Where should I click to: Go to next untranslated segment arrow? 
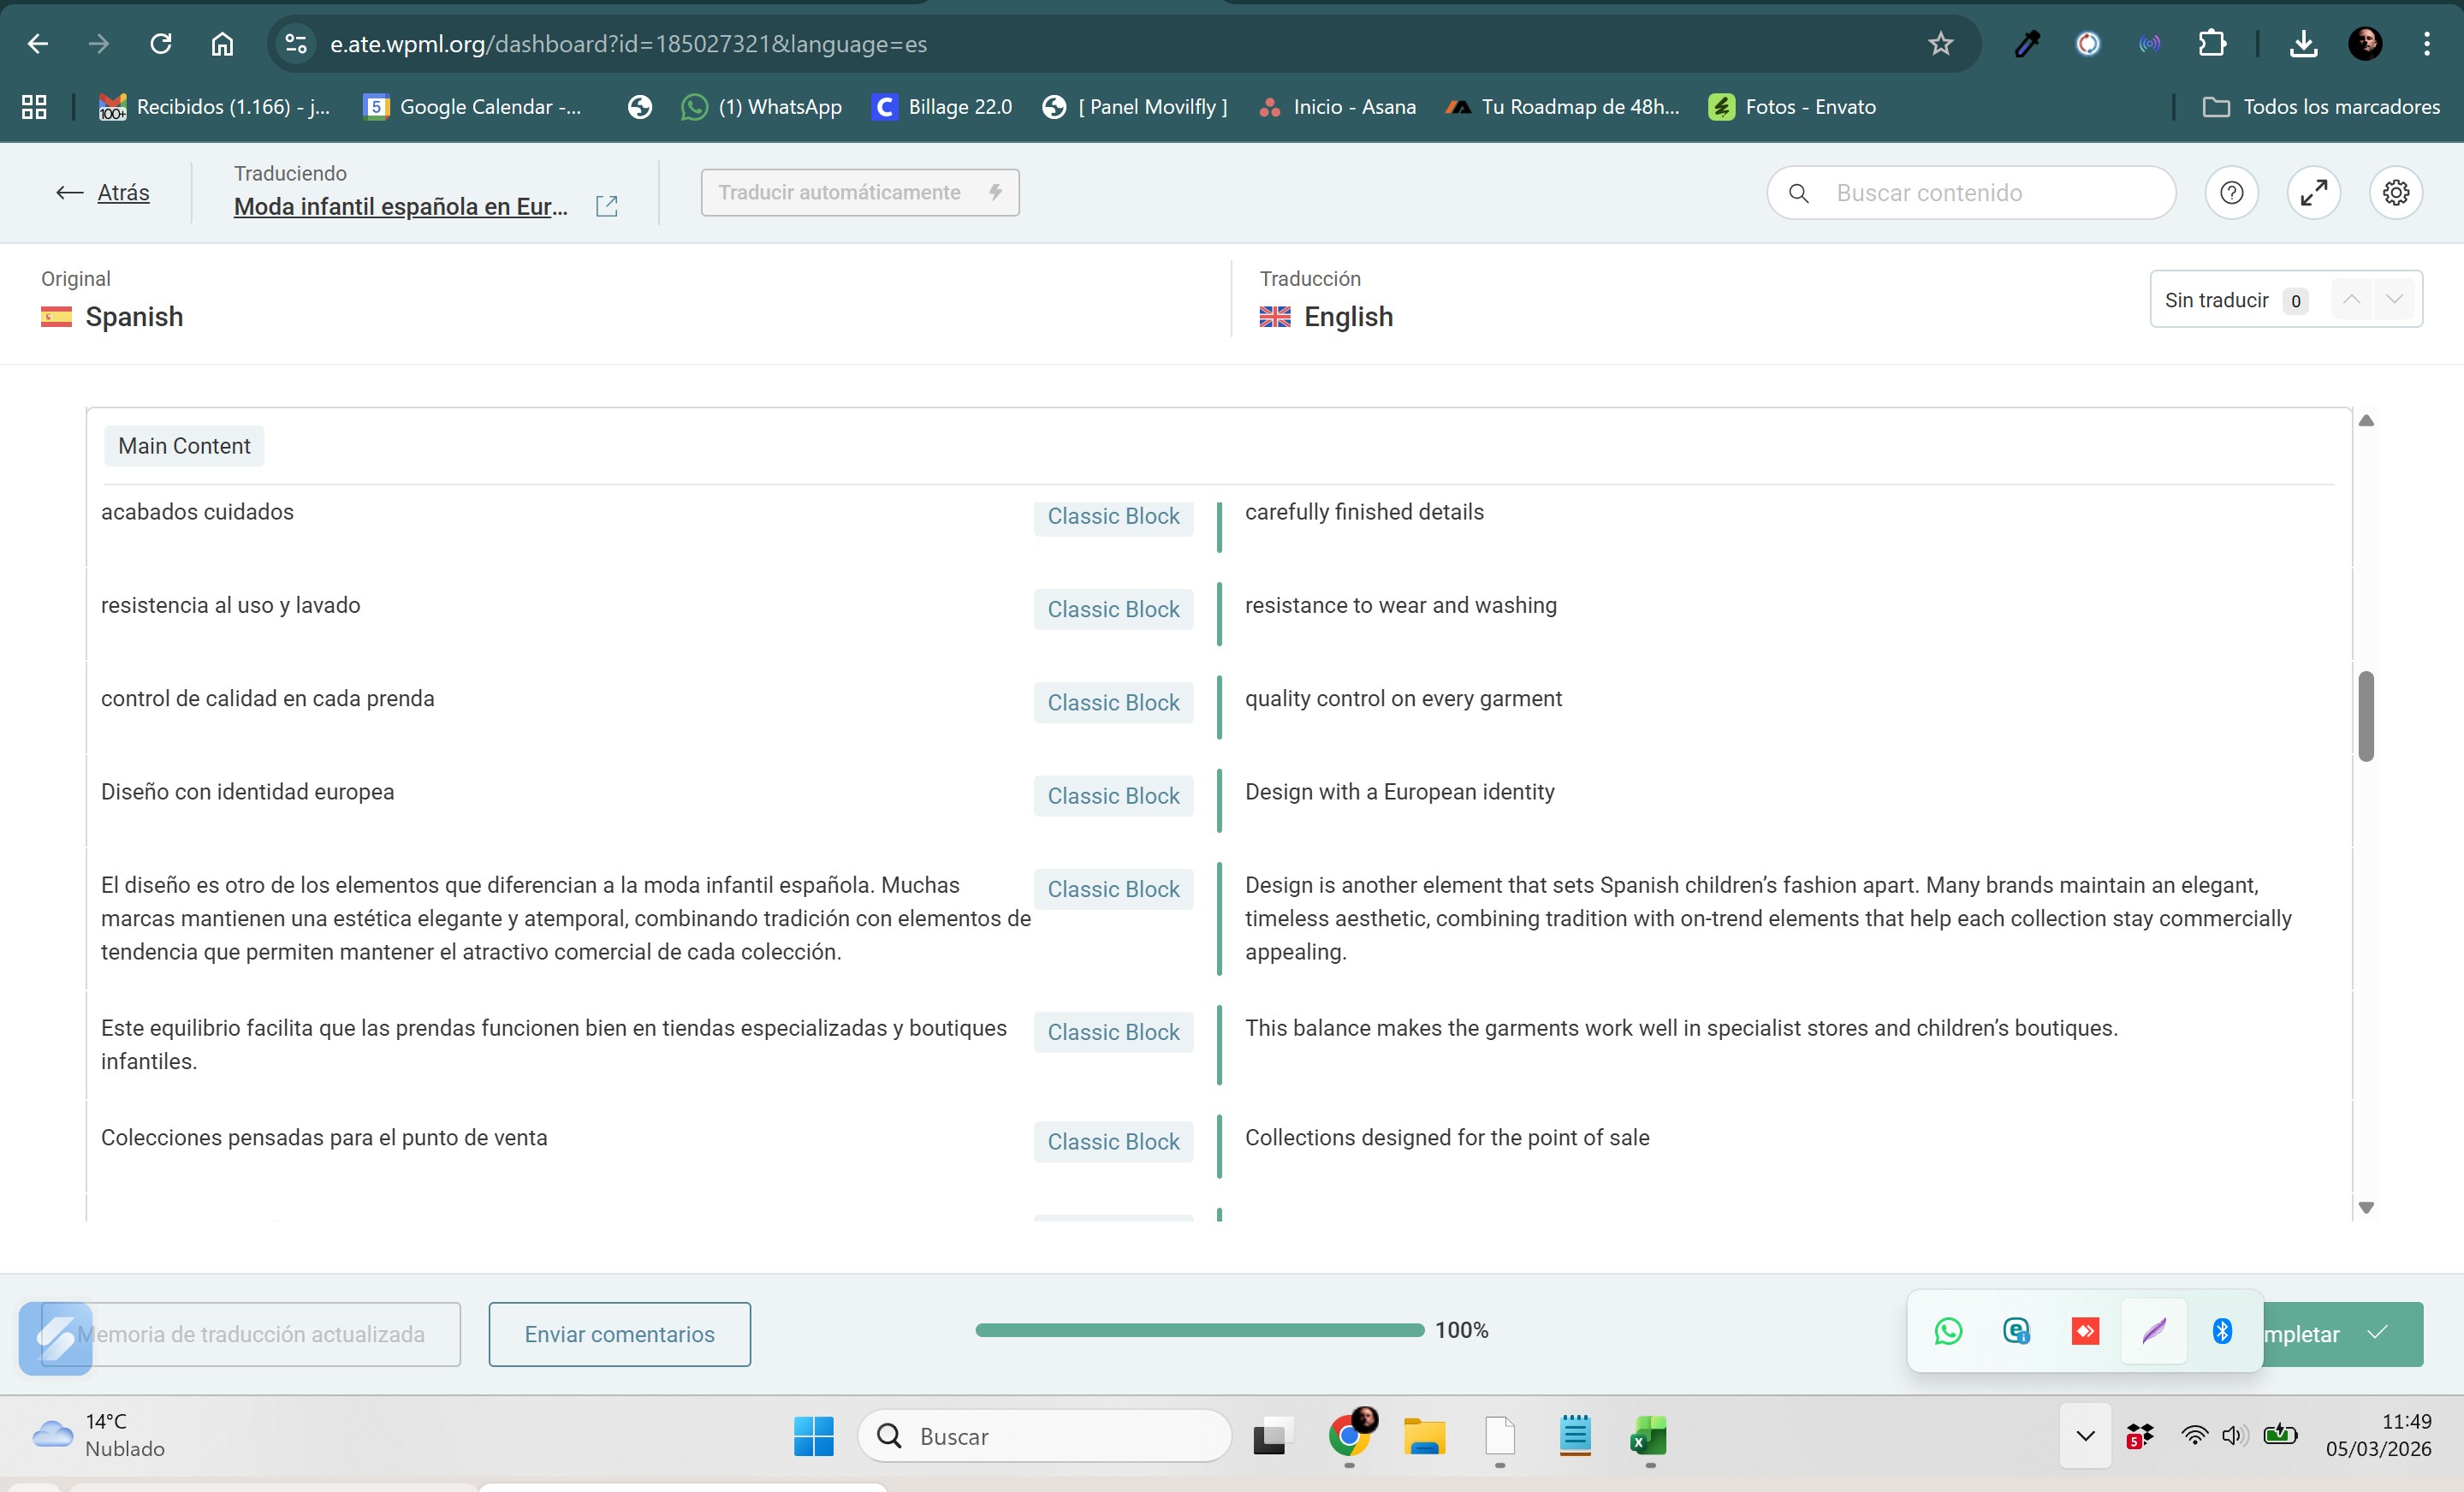pyautogui.click(x=2394, y=299)
